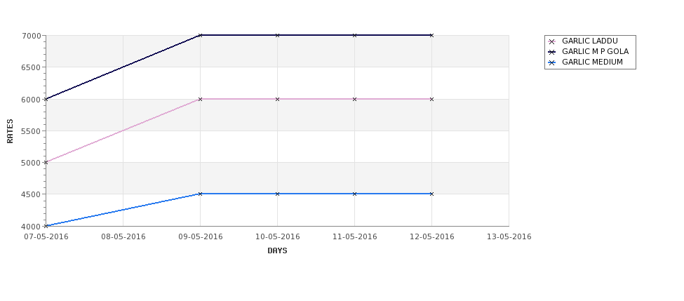Click the GARLIC LADDU legend label

pyautogui.click(x=590, y=41)
